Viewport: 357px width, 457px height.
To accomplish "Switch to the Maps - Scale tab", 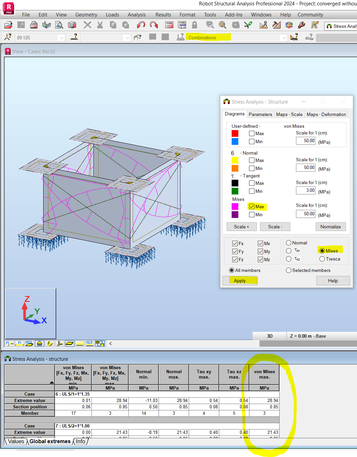I will [289, 114].
